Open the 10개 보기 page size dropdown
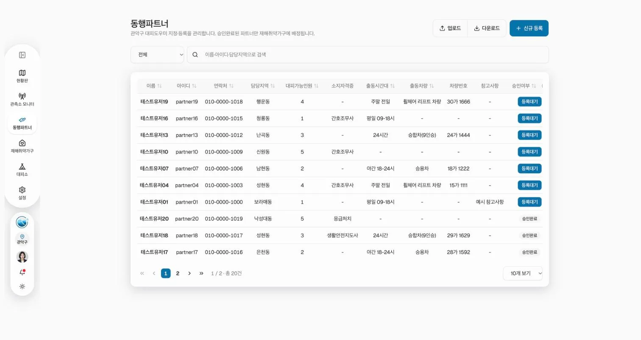The image size is (641, 340). pyautogui.click(x=523, y=273)
